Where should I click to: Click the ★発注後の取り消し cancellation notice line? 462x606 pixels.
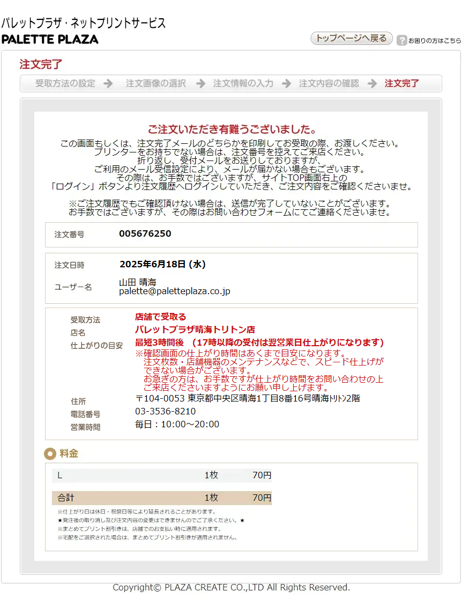[151, 521]
